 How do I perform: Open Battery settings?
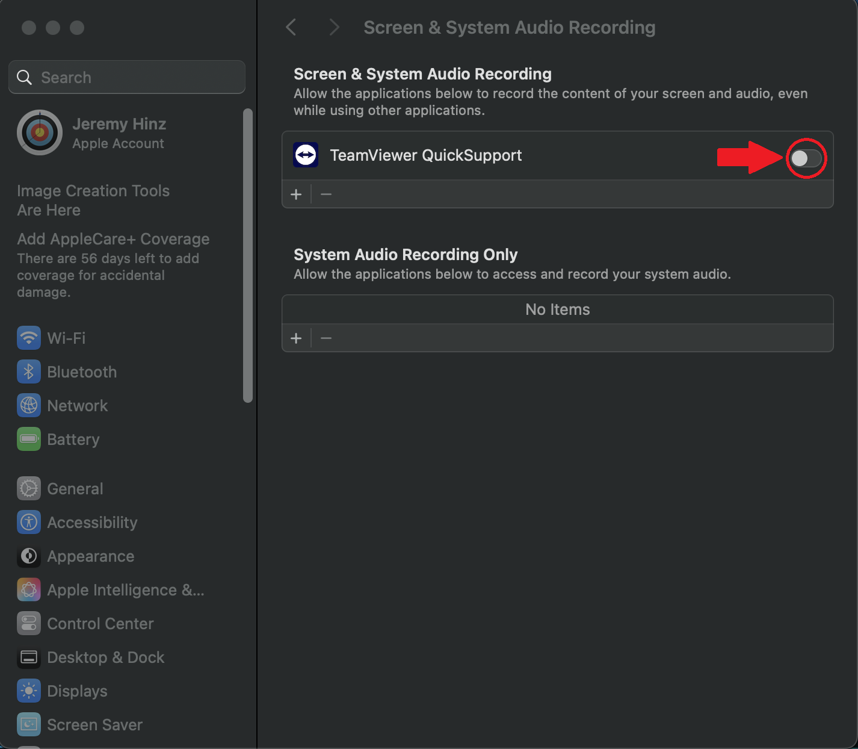pyautogui.click(x=73, y=439)
